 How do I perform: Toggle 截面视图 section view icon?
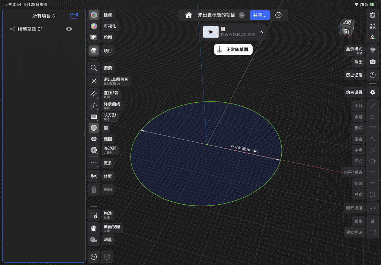pos(94,228)
